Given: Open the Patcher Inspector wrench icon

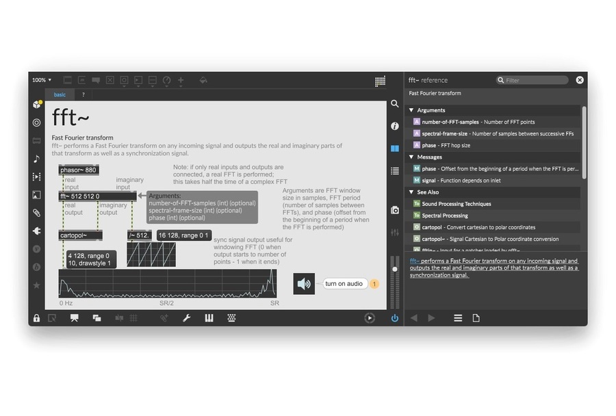Looking at the screenshot, I should click(187, 318).
